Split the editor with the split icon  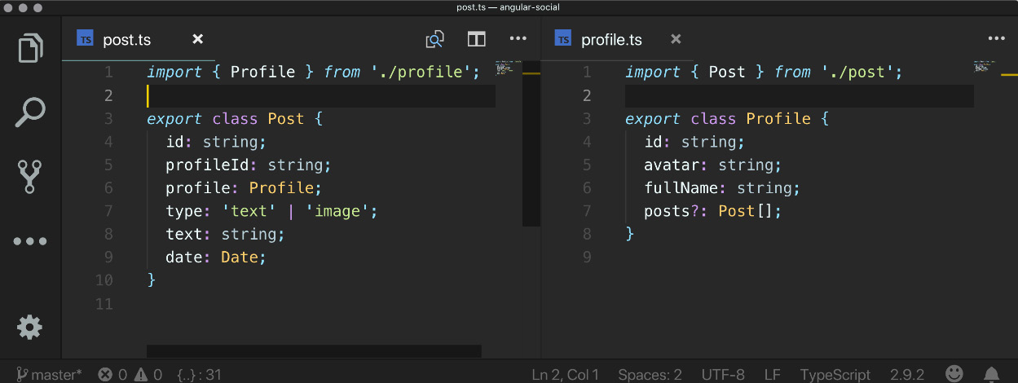pos(477,39)
